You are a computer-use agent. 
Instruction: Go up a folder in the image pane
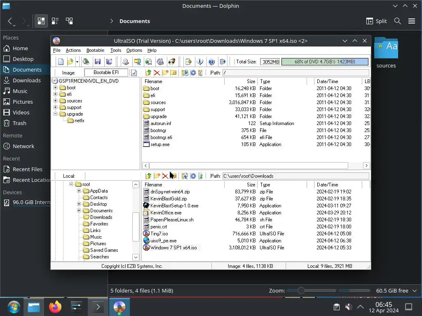[x=148, y=72]
